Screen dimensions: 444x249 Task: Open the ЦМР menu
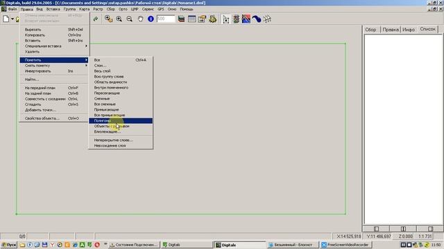tap(135, 9)
